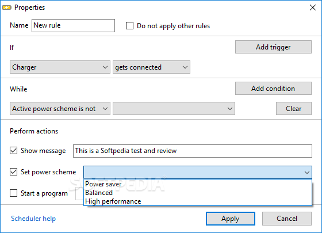The image size is (322, 233).
Task: Click the battery icon in the title bar
Action: (x=7, y=7)
